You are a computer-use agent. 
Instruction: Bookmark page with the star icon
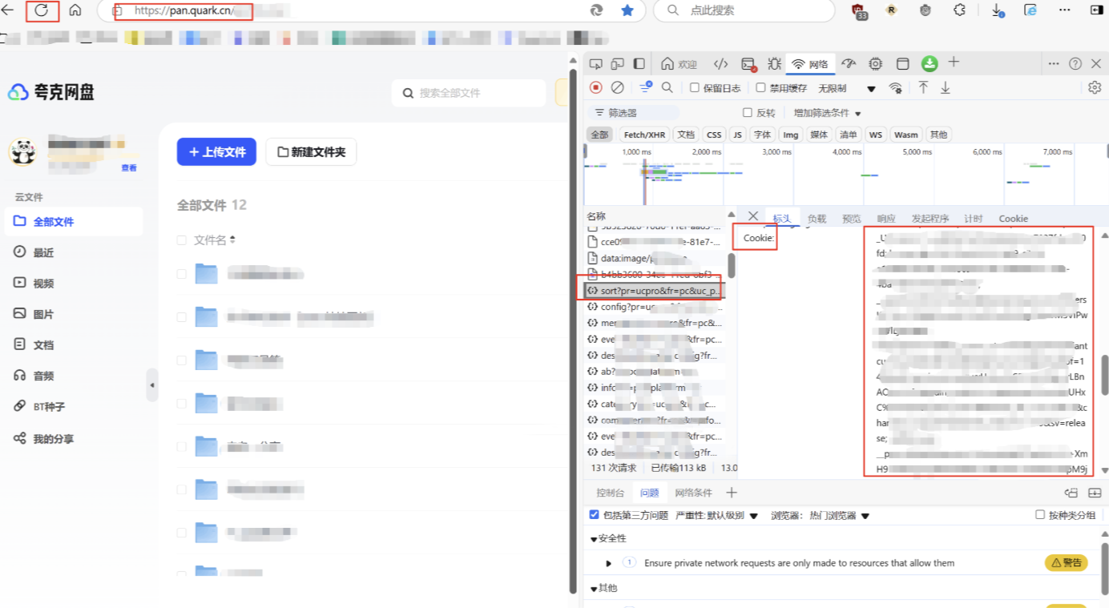(627, 10)
